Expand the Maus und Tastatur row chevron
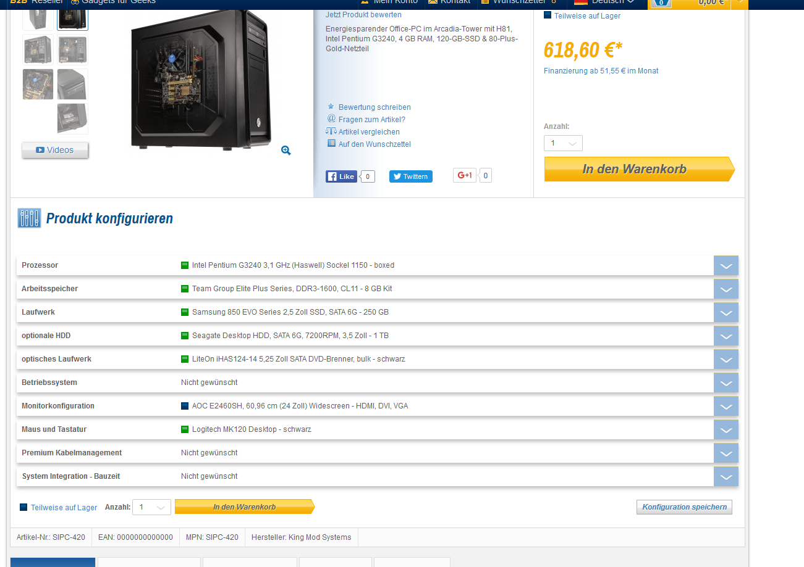This screenshot has width=804, height=567. pyautogui.click(x=726, y=429)
